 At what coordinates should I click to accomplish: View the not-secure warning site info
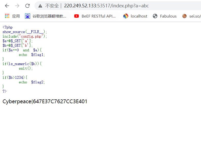pyautogui.click(x=40, y=6)
